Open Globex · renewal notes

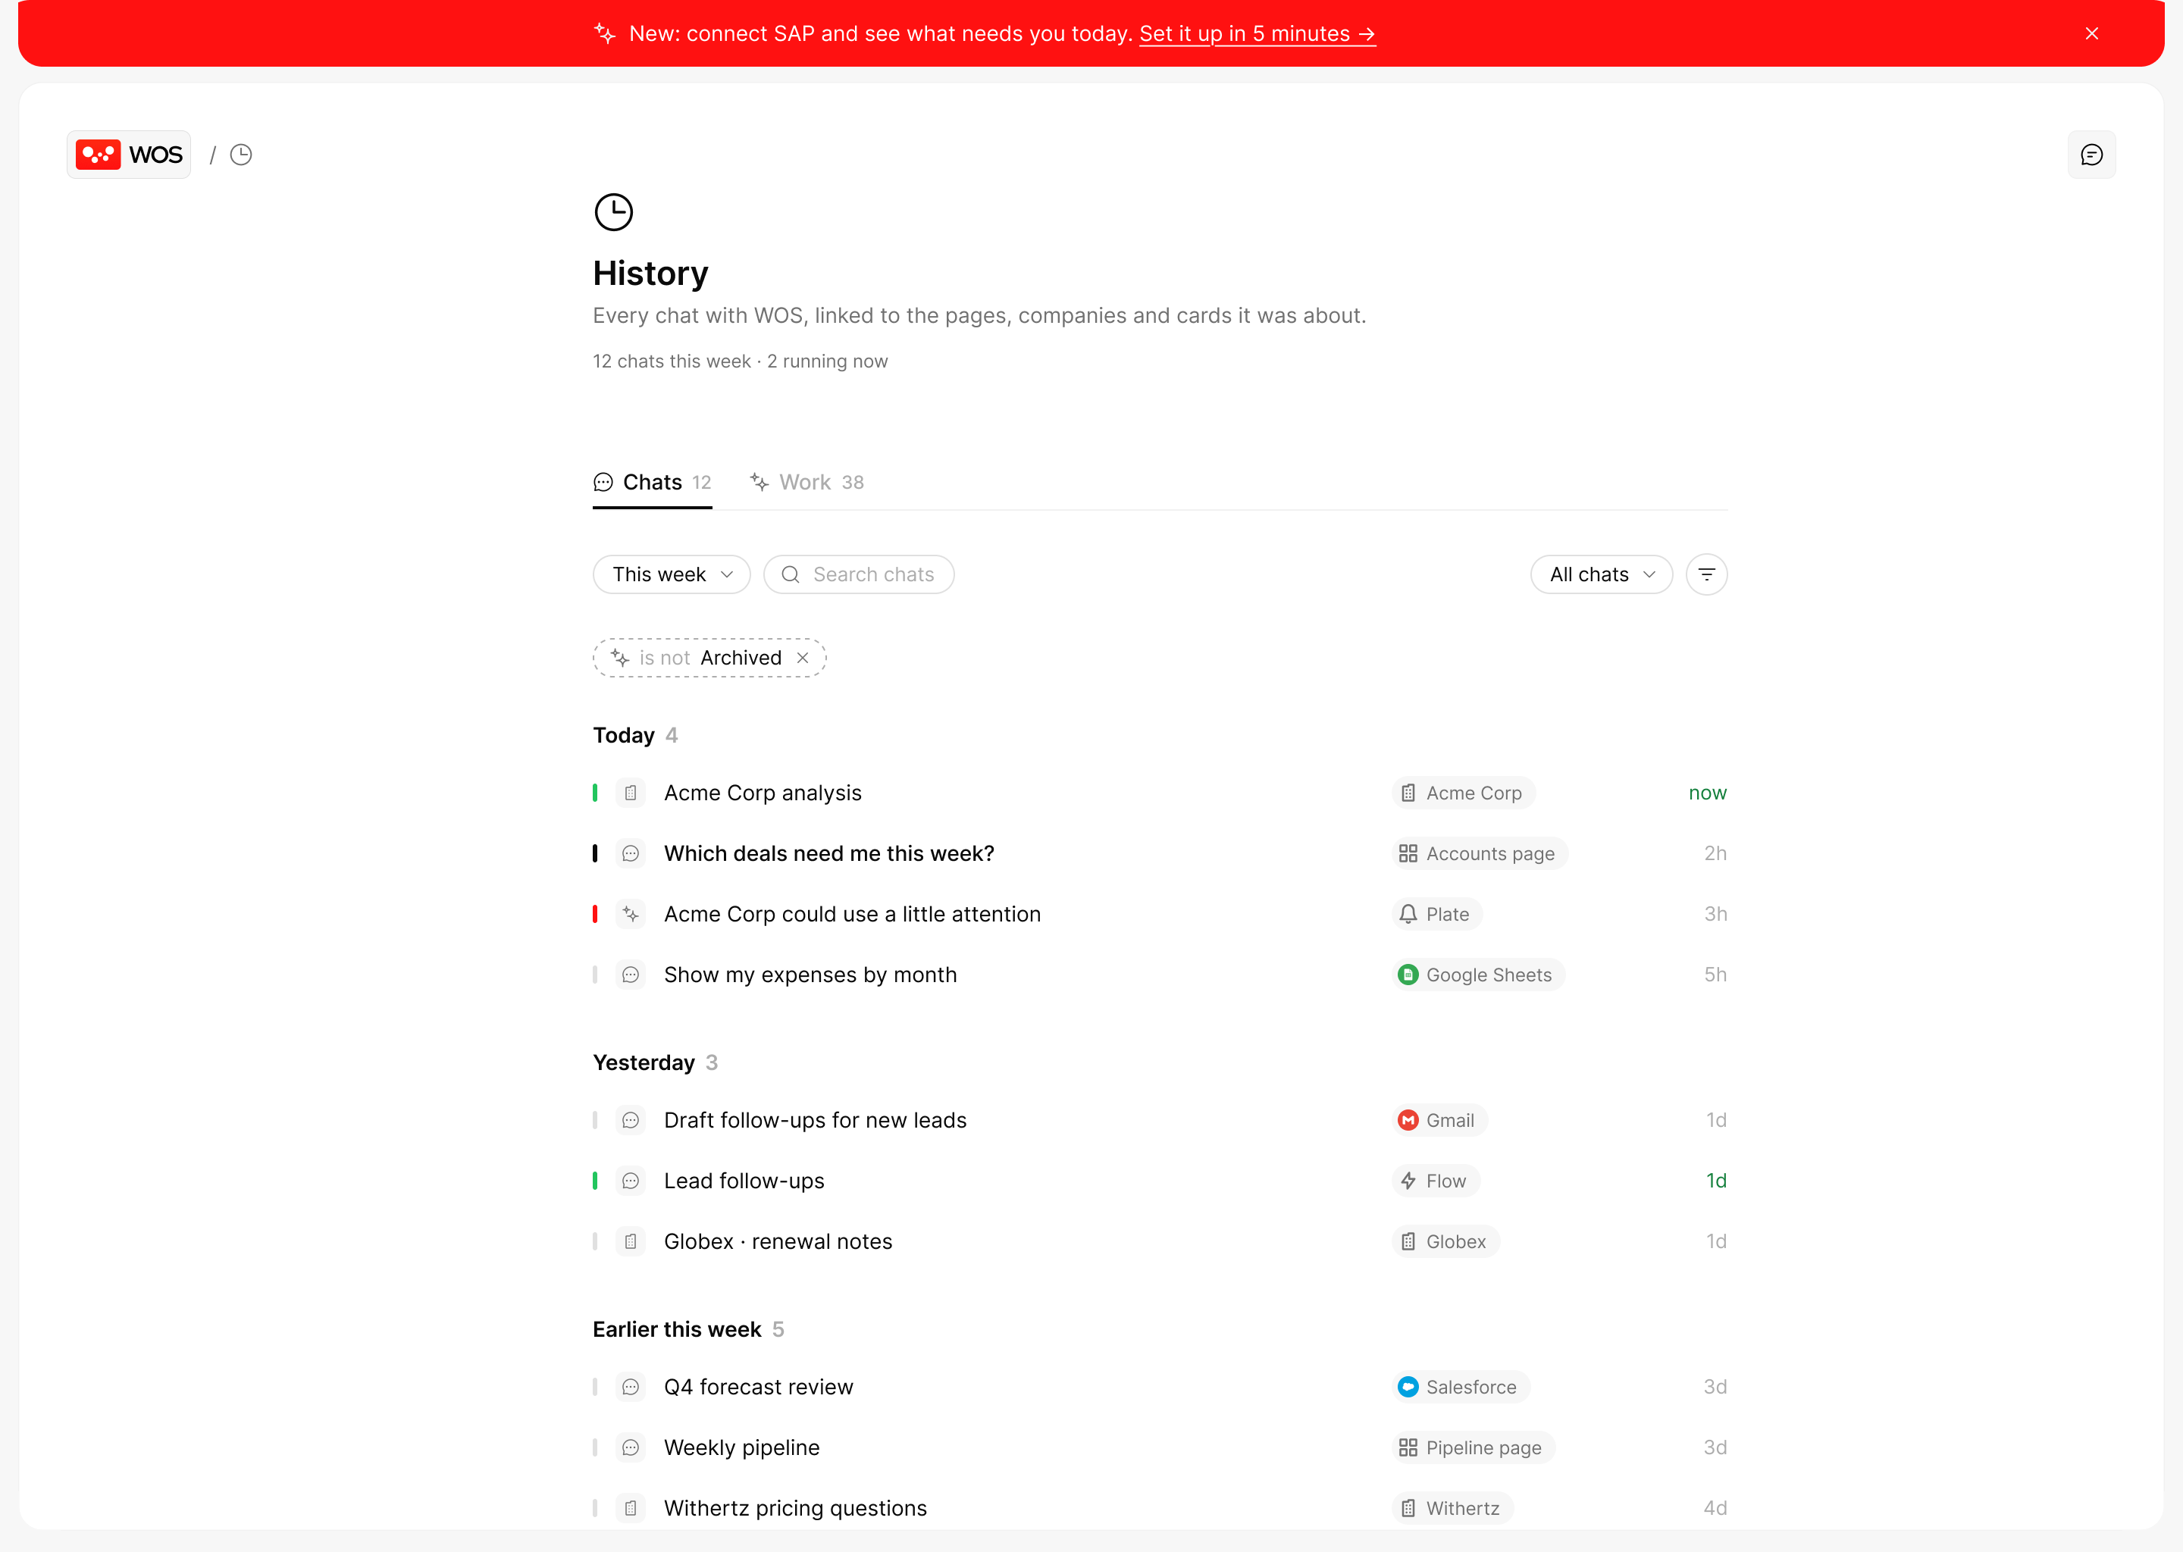tap(1160, 1241)
